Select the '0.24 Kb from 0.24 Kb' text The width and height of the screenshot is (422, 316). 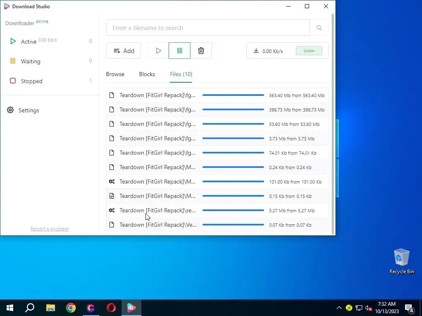tap(290, 167)
